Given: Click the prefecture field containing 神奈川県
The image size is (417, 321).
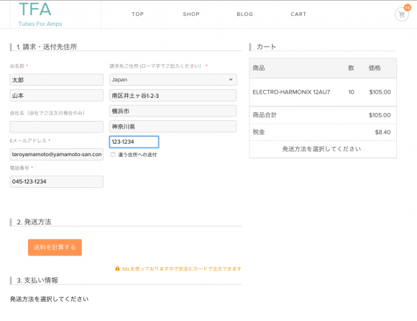Looking at the screenshot, I should (x=173, y=127).
